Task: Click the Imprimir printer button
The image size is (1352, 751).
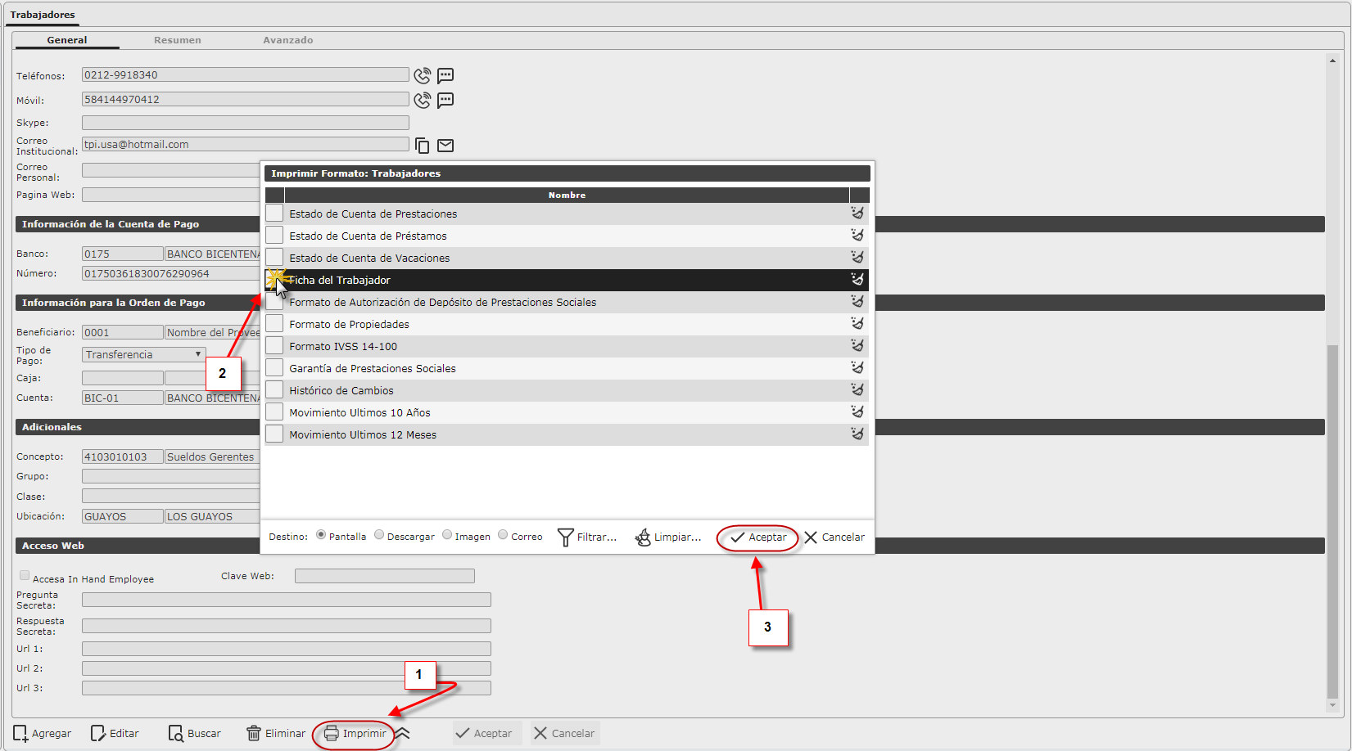Action: click(x=355, y=734)
